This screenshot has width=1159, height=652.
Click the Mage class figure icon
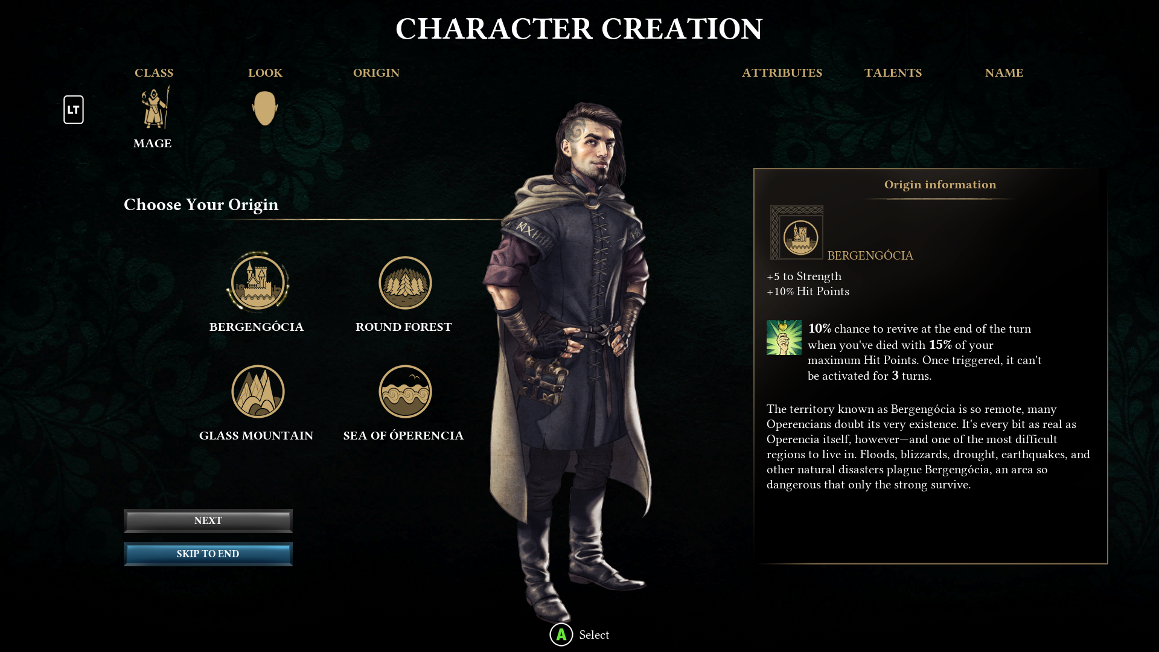[x=155, y=107]
